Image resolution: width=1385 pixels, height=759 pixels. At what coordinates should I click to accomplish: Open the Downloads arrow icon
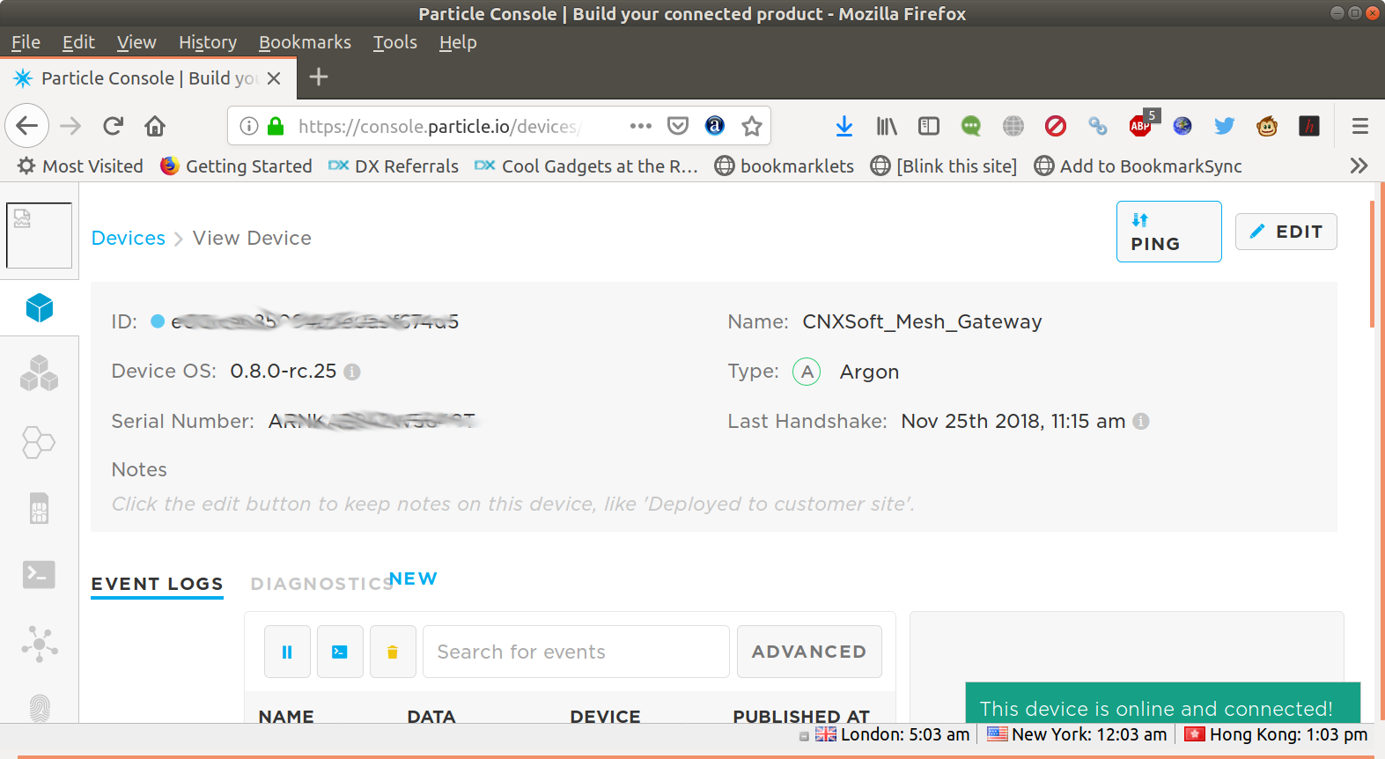click(844, 126)
